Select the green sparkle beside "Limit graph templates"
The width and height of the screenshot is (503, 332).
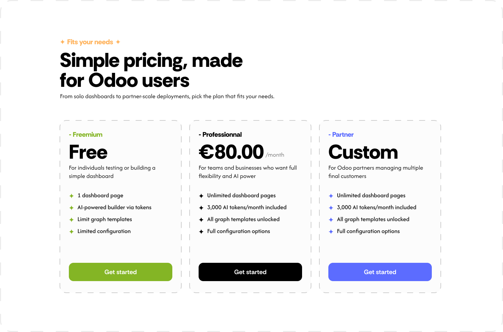[72, 220]
